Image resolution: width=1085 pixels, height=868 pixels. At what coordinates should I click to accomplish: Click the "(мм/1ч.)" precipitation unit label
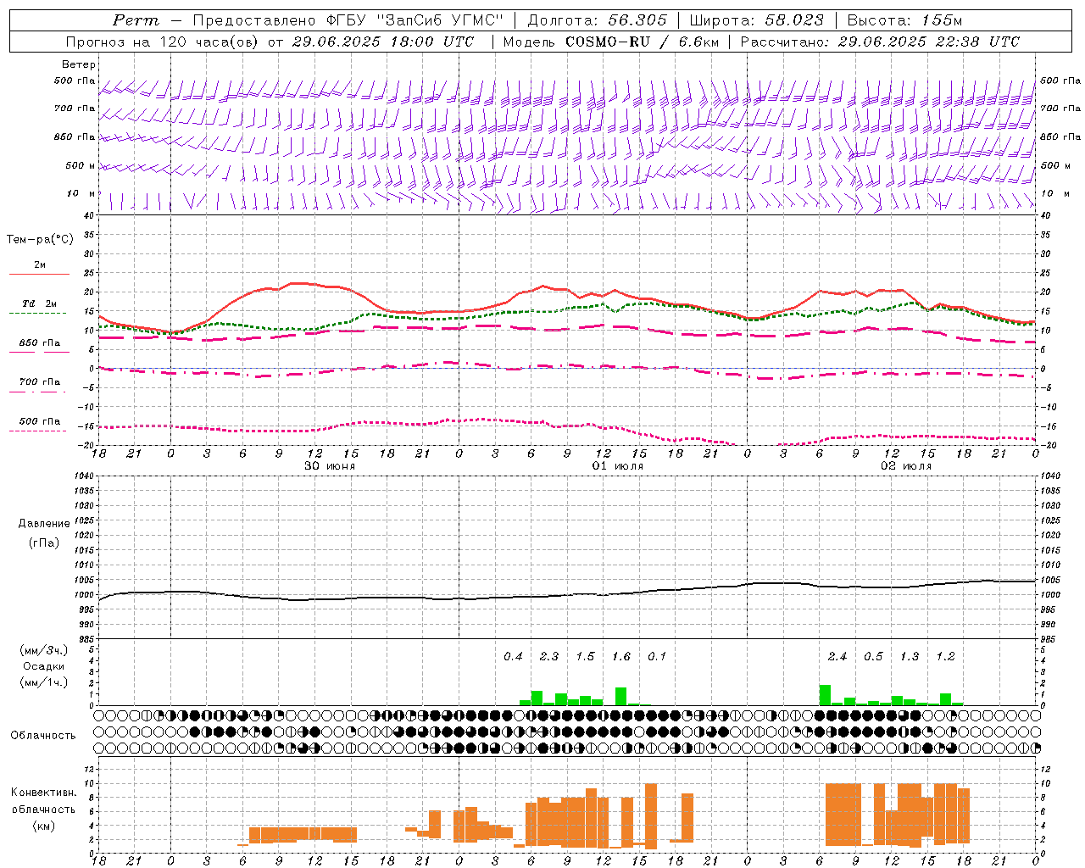tap(43, 682)
